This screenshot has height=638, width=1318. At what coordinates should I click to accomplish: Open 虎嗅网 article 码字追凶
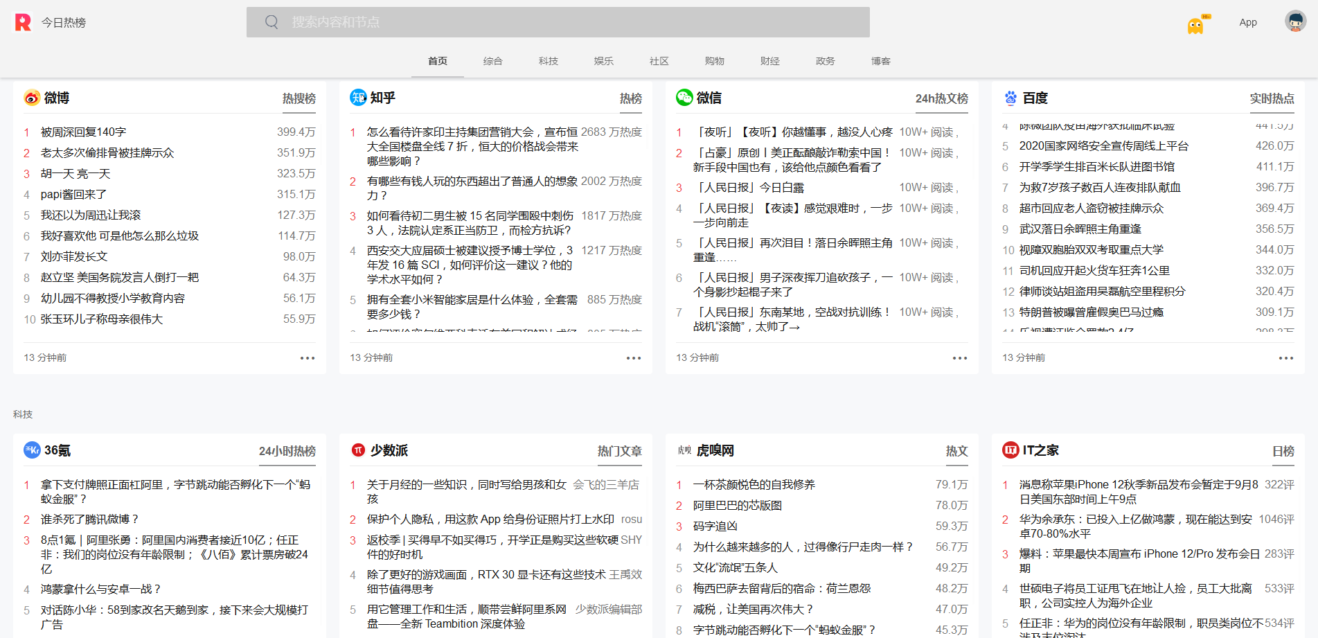point(715,526)
